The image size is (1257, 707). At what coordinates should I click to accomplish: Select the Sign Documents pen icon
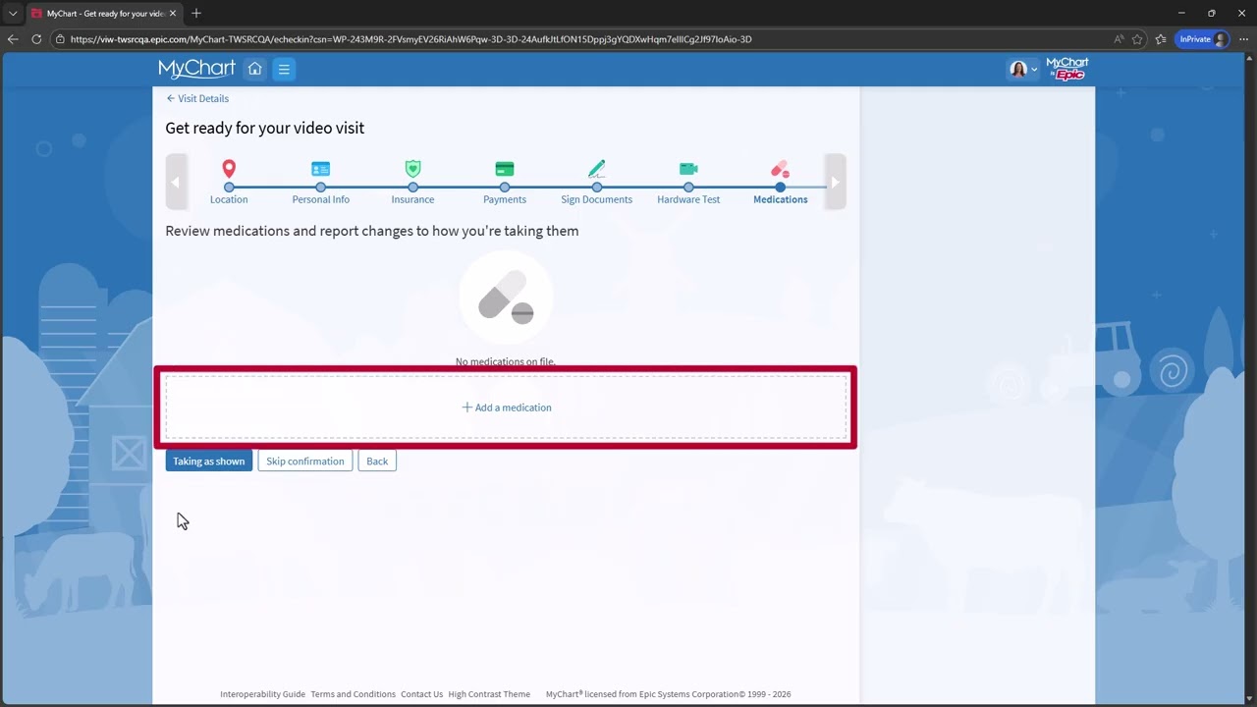coord(597,169)
